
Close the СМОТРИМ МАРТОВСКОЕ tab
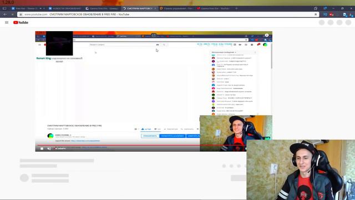(155, 8)
